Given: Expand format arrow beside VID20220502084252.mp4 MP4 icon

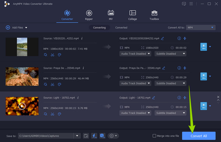Looking at the screenshot, I should click(x=210, y=47).
